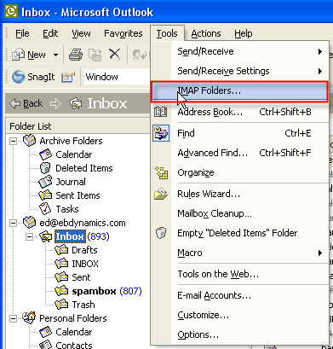Open the Actions menu
This screenshot has height=349, width=333.
[206, 33]
